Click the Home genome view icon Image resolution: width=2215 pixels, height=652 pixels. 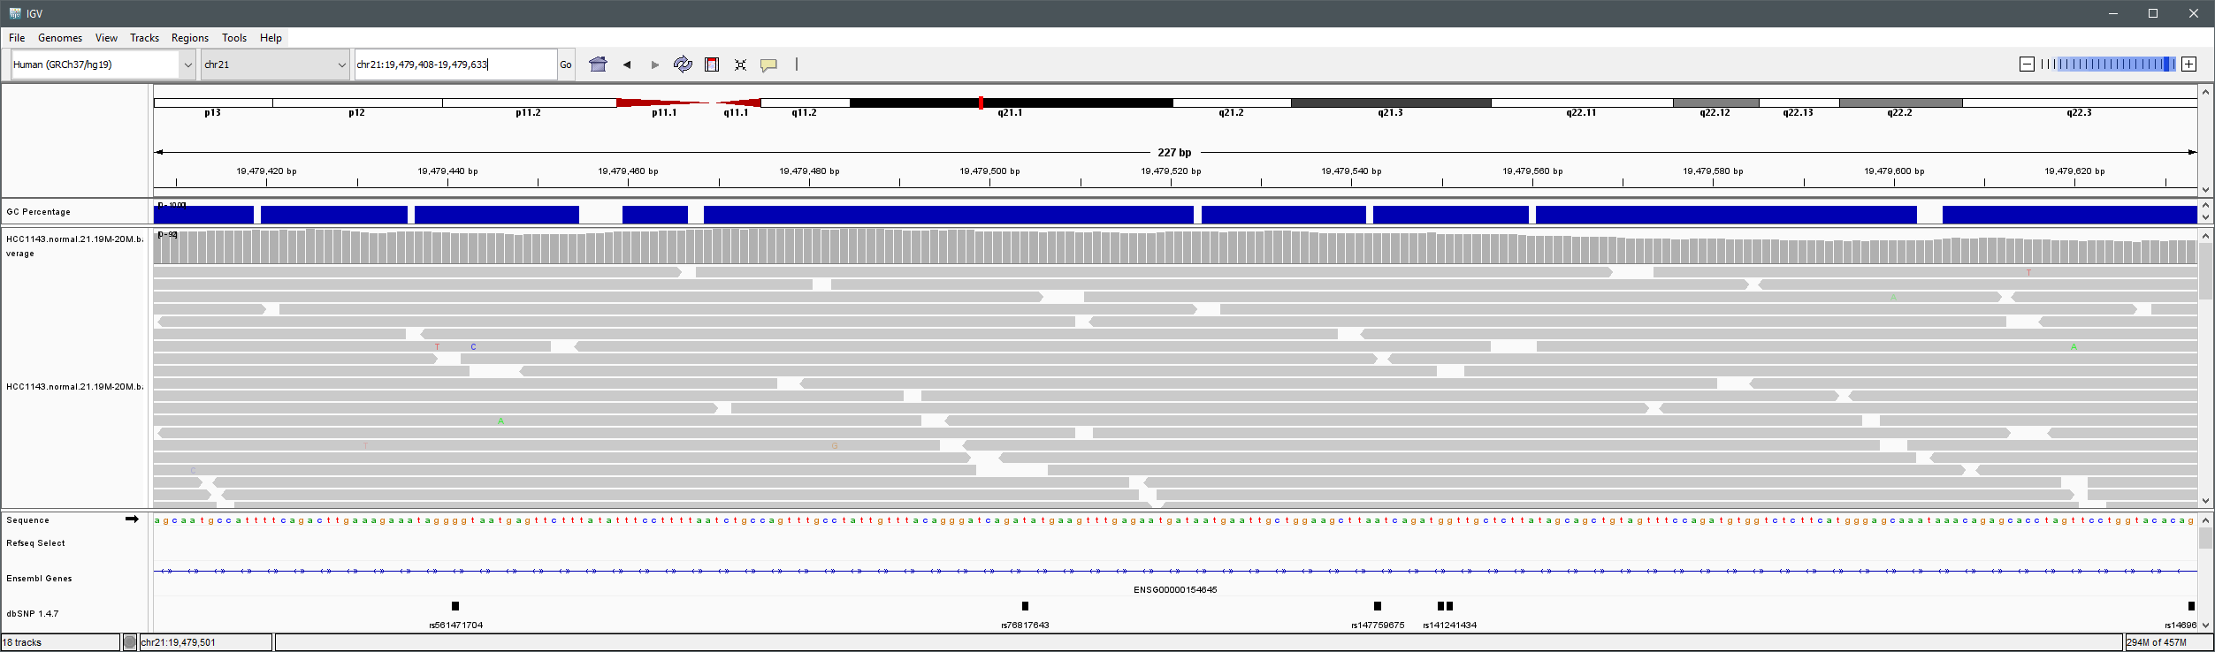599,64
